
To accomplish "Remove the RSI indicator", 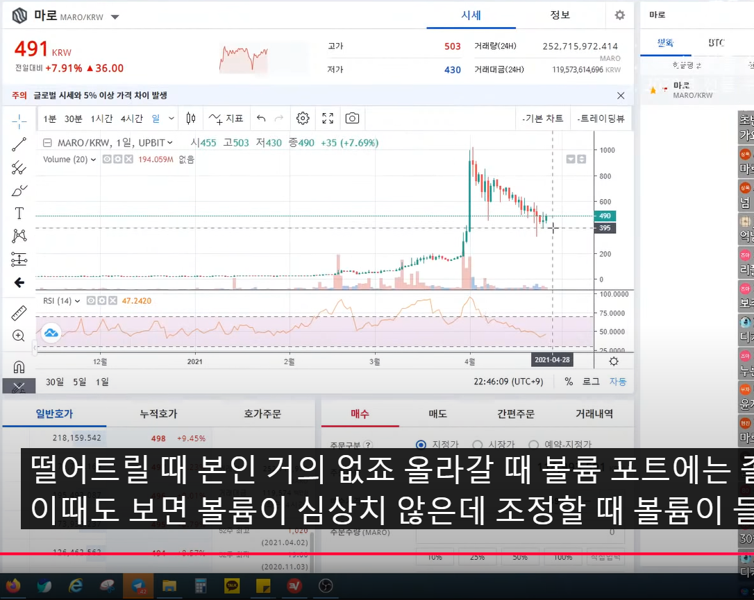I will click(112, 301).
